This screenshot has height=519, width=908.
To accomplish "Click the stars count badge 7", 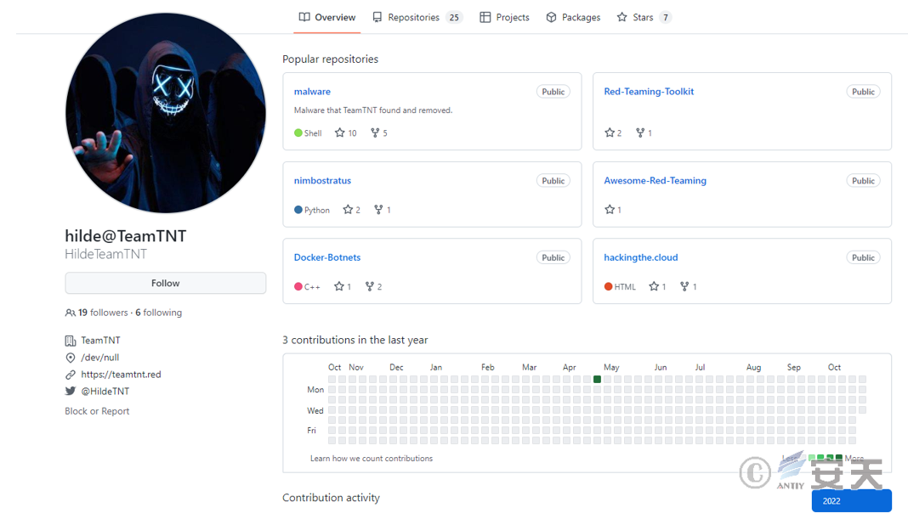I will pyautogui.click(x=666, y=17).
